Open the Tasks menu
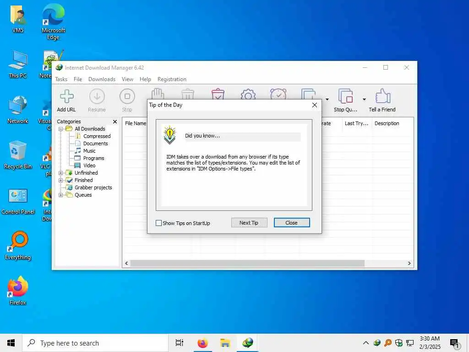Image resolution: width=469 pixels, height=352 pixels. coord(61,79)
